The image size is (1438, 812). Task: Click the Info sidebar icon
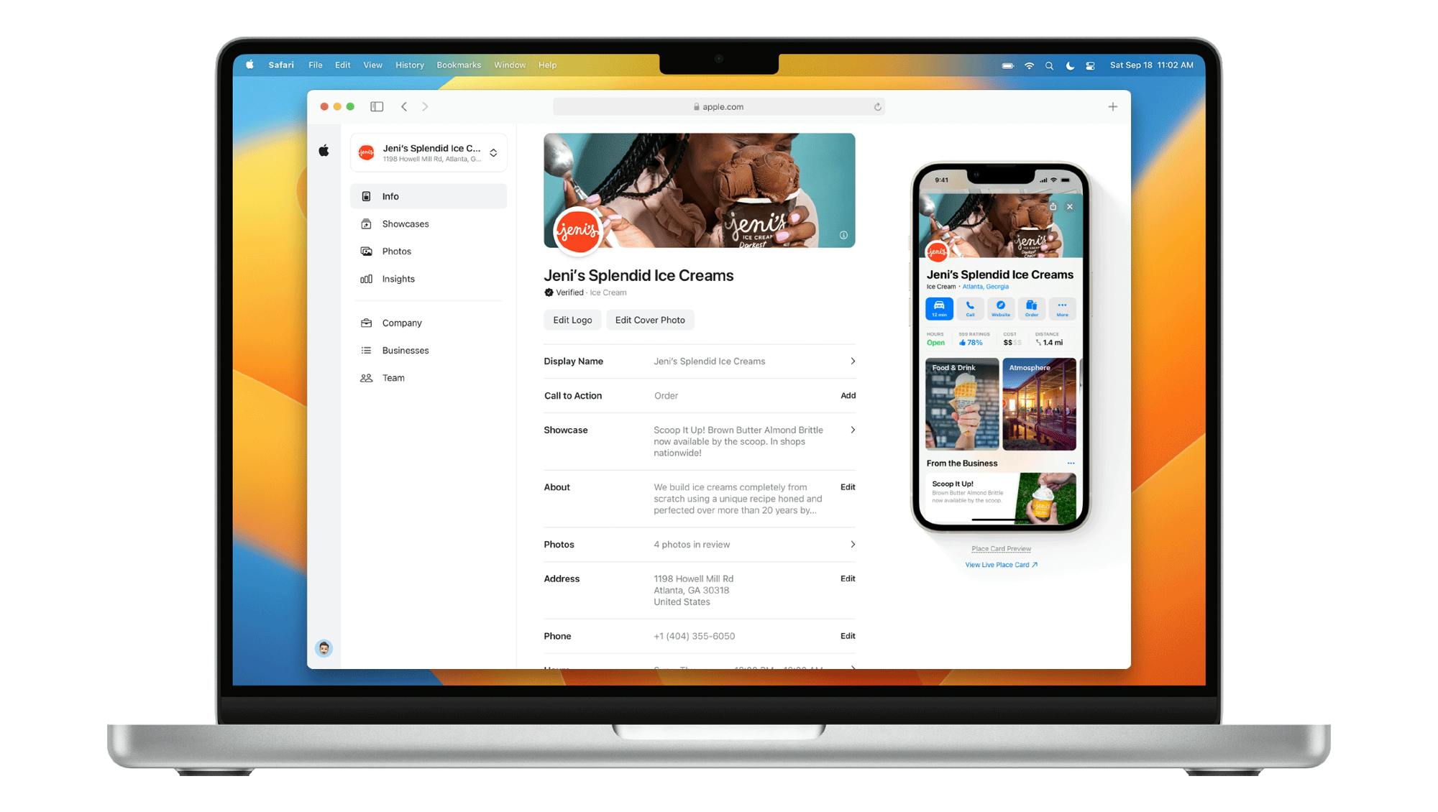coord(367,196)
